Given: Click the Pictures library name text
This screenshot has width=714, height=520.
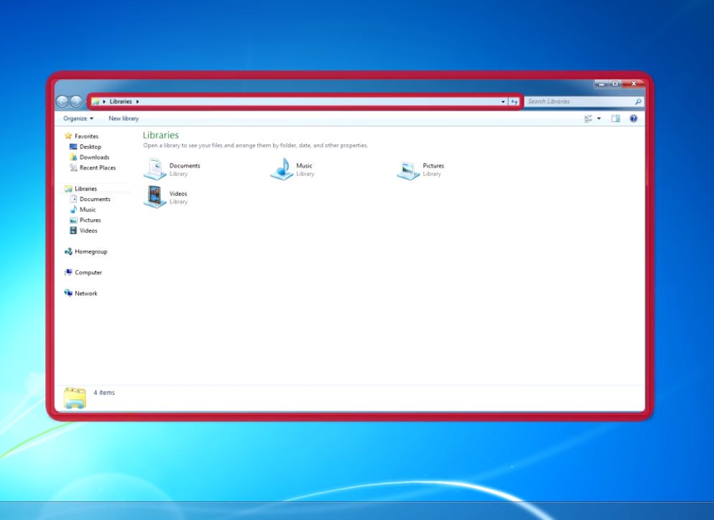Looking at the screenshot, I should pos(433,166).
